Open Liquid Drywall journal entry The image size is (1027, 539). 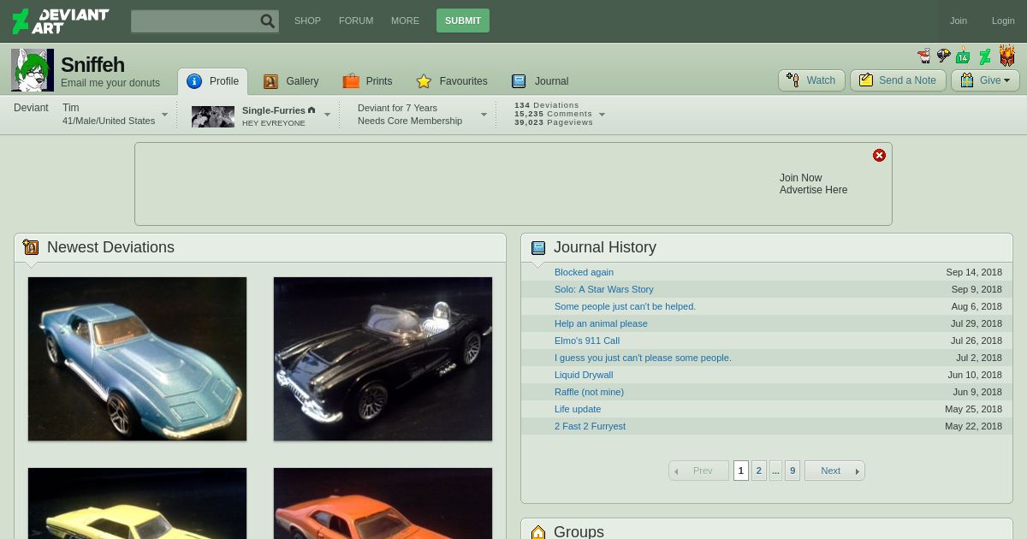point(584,375)
